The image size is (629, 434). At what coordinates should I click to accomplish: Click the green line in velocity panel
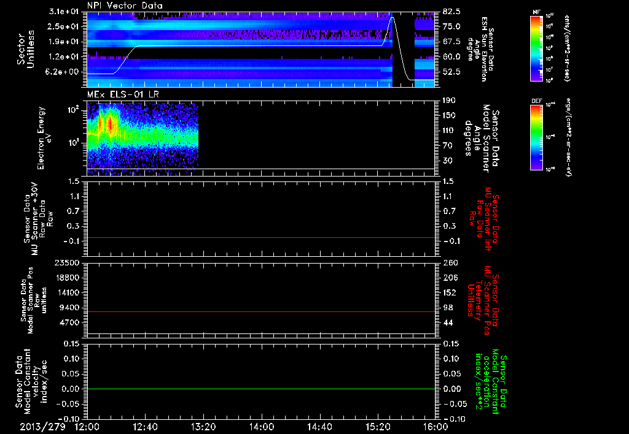260,389
